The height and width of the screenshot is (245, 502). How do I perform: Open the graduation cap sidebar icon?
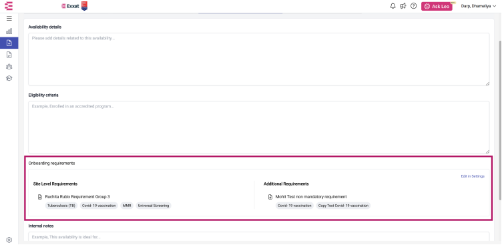pyautogui.click(x=9, y=78)
